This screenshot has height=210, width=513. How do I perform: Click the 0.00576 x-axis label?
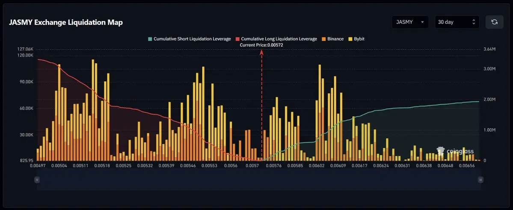coord(274,166)
